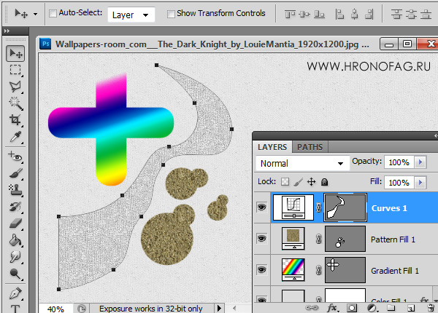Select the Type tool
438x313 pixels.
tap(15, 309)
